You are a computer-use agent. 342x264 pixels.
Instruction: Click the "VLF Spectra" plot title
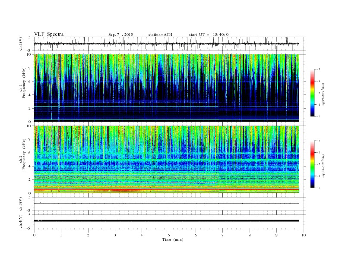pyautogui.click(x=49, y=34)
